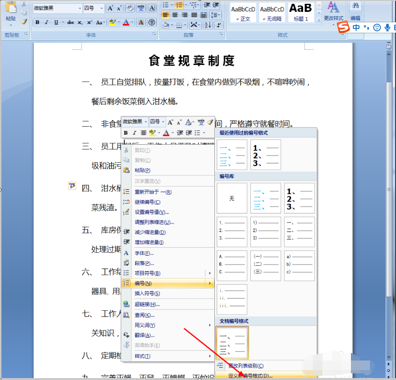Choose 粘贴(P) in the context menu
396x380 pixels.
tap(168, 170)
